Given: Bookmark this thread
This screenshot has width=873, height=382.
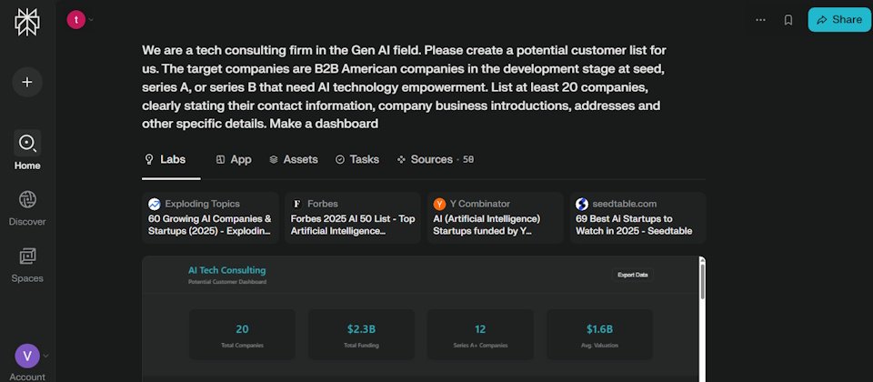Looking at the screenshot, I should [788, 20].
